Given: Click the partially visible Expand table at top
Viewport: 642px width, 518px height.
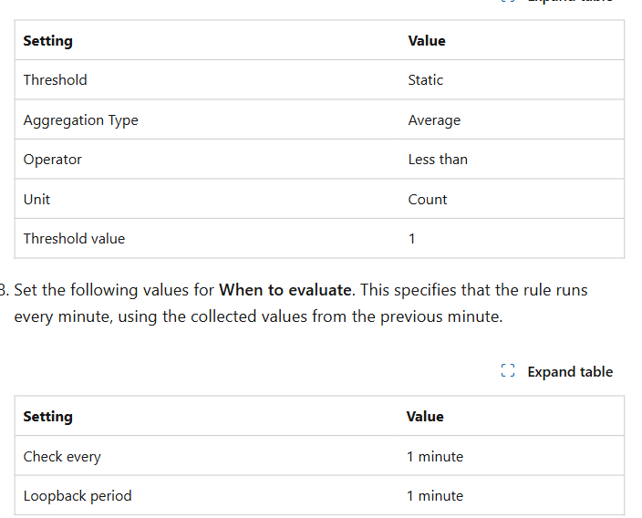Looking at the screenshot, I should [x=557, y=1].
